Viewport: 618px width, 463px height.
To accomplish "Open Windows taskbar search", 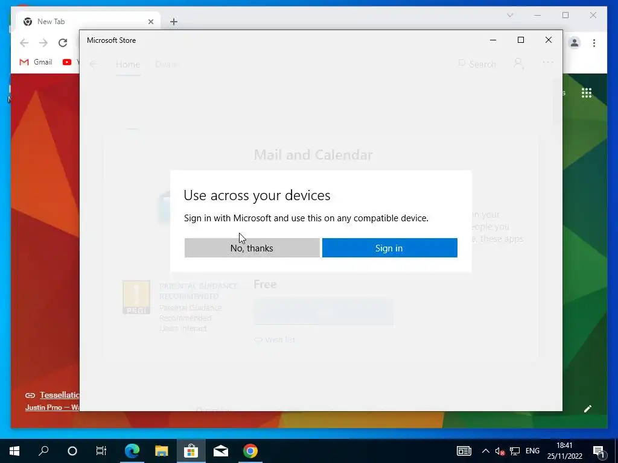I will coord(43,451).
